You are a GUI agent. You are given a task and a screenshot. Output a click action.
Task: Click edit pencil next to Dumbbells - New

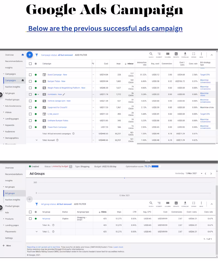pos(64,94)
